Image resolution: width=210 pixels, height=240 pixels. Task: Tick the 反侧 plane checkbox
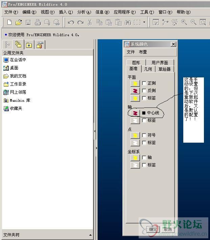(144, 91)
